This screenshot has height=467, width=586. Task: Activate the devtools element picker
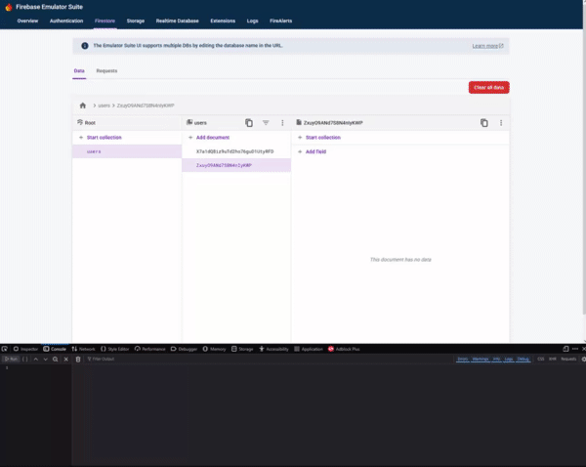pyautogui.click(x=5, y=349)
